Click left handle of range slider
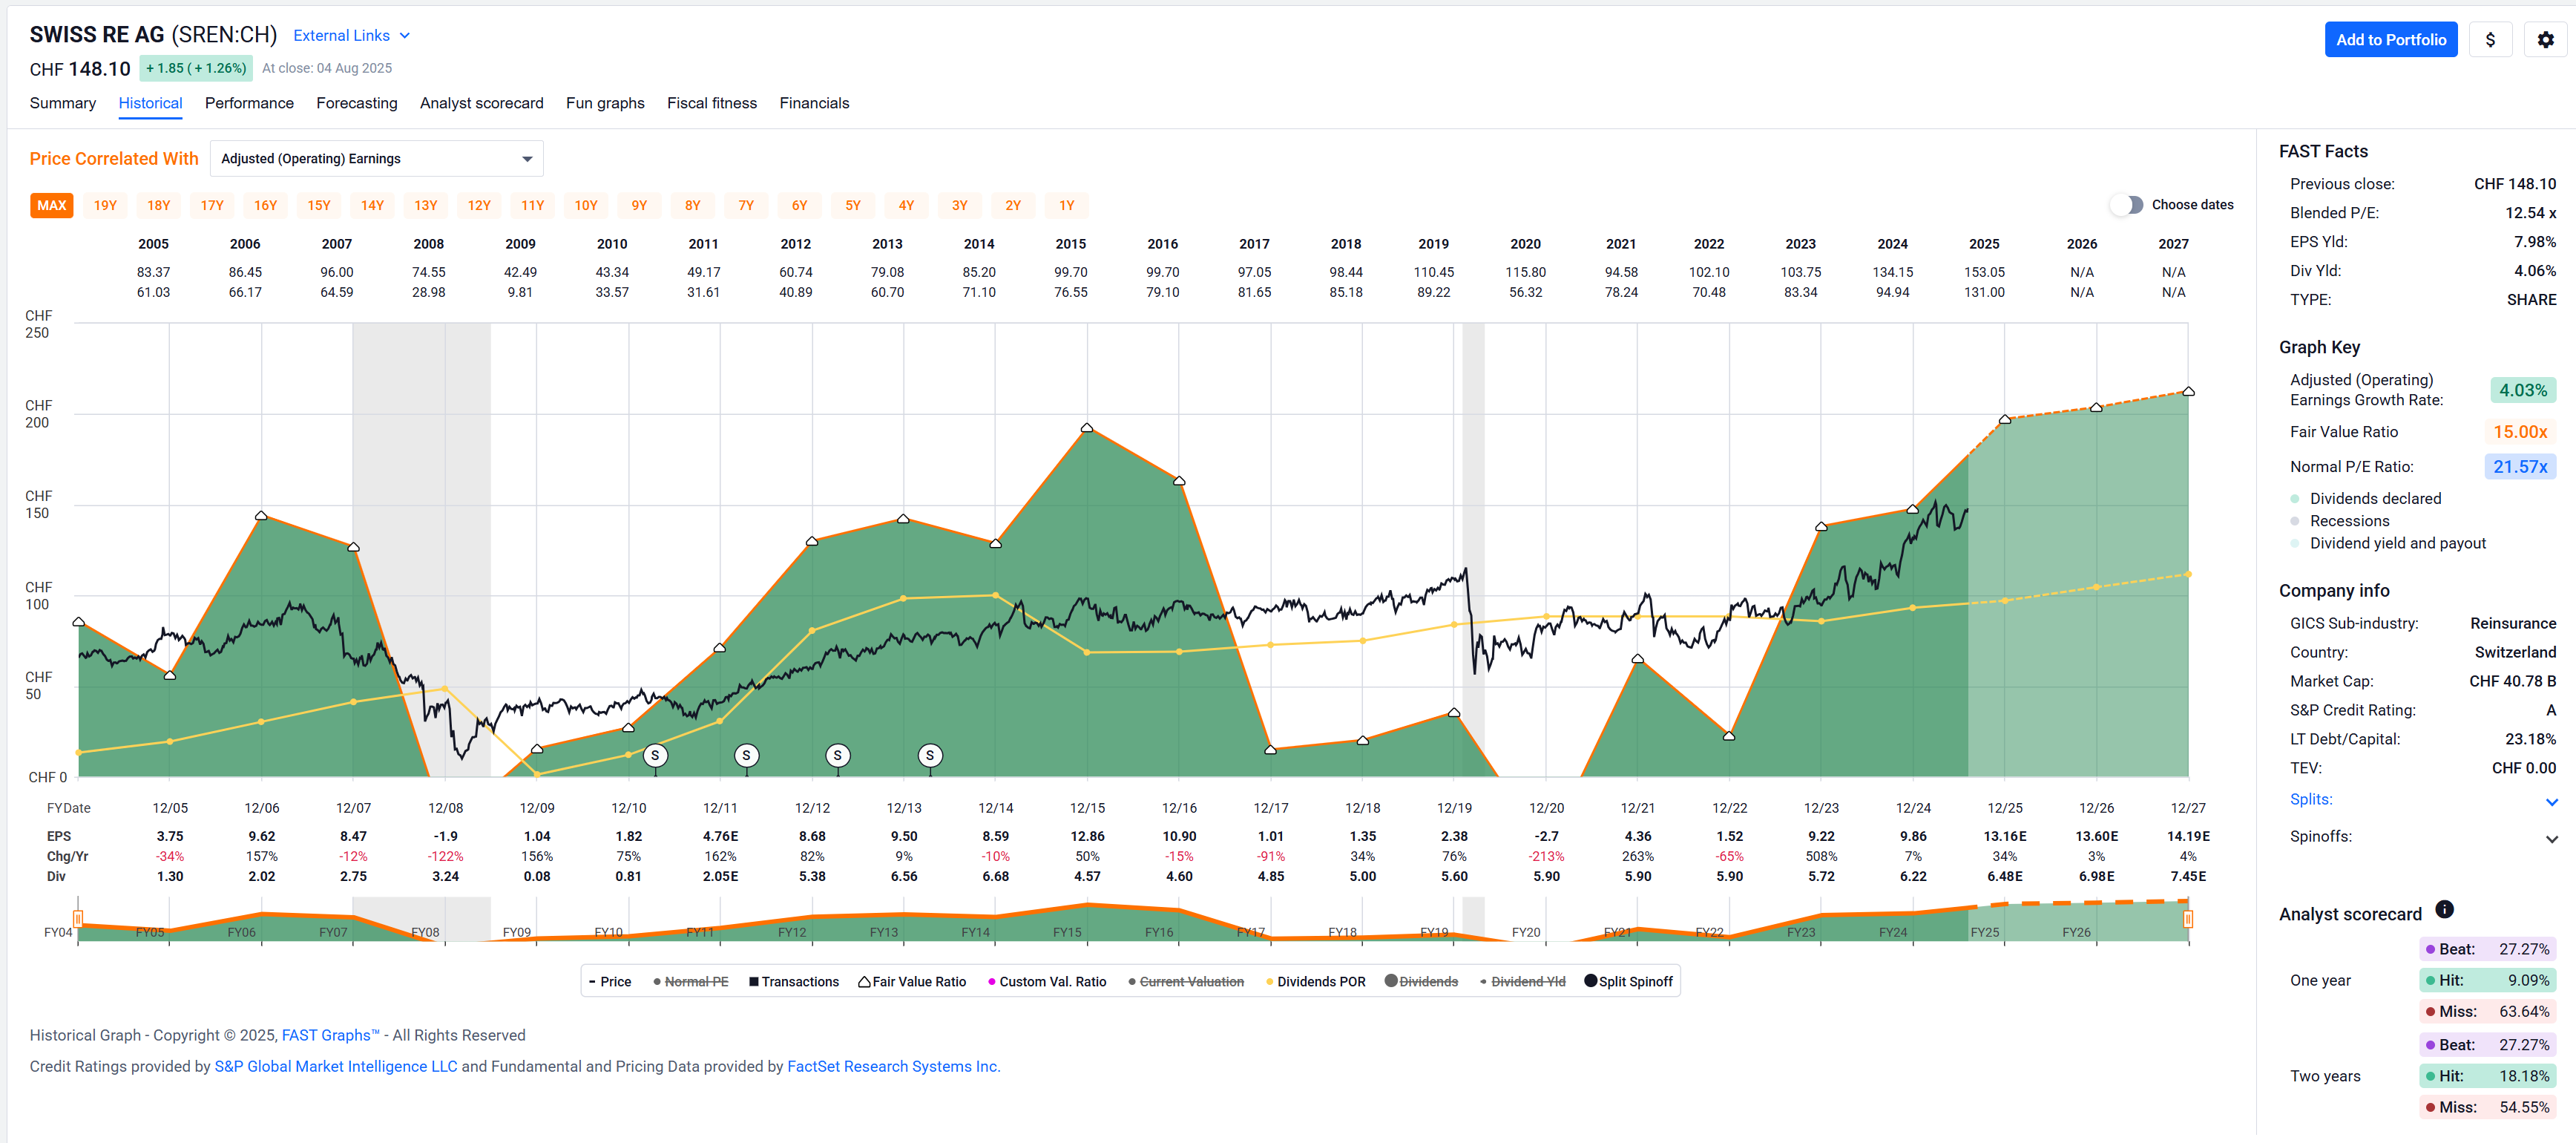The width and height of the screenshot is (2576, 1143). click(78, 918)
